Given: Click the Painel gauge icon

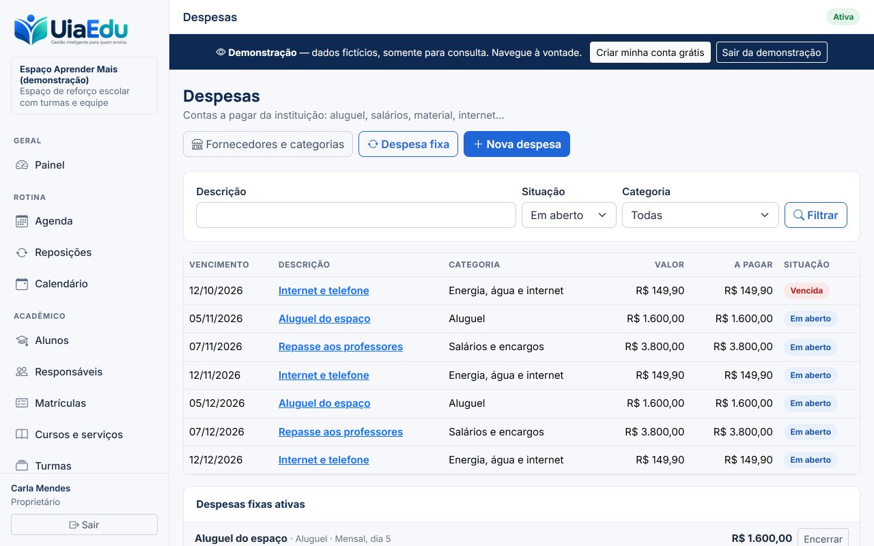Looking at the screenshot, I should point(22,165).
